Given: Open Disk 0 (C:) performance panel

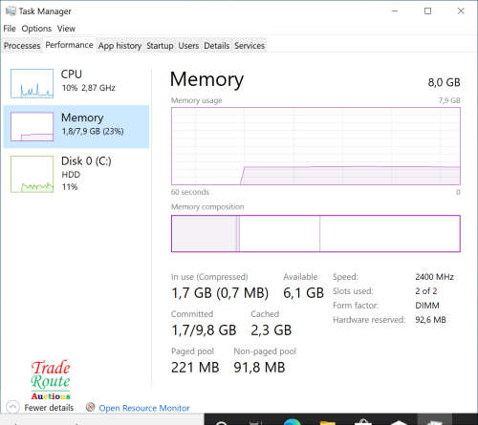Looking at the screenshot, I should pos(76,174).
